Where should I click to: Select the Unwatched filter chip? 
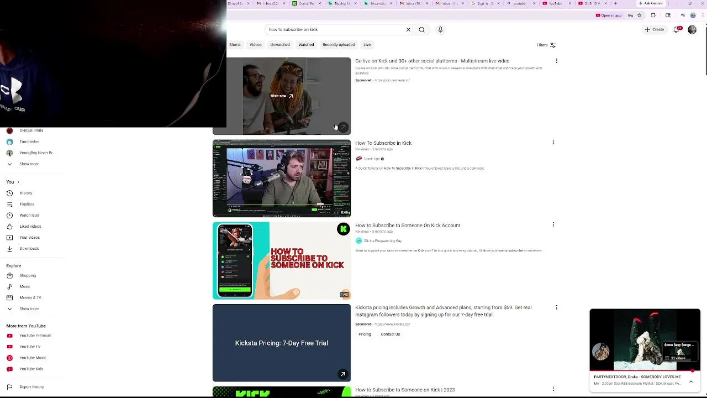[280, 45]
